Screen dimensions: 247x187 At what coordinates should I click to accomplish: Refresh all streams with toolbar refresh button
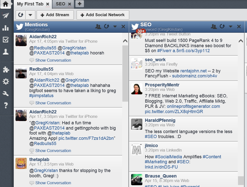click(21, 15)
